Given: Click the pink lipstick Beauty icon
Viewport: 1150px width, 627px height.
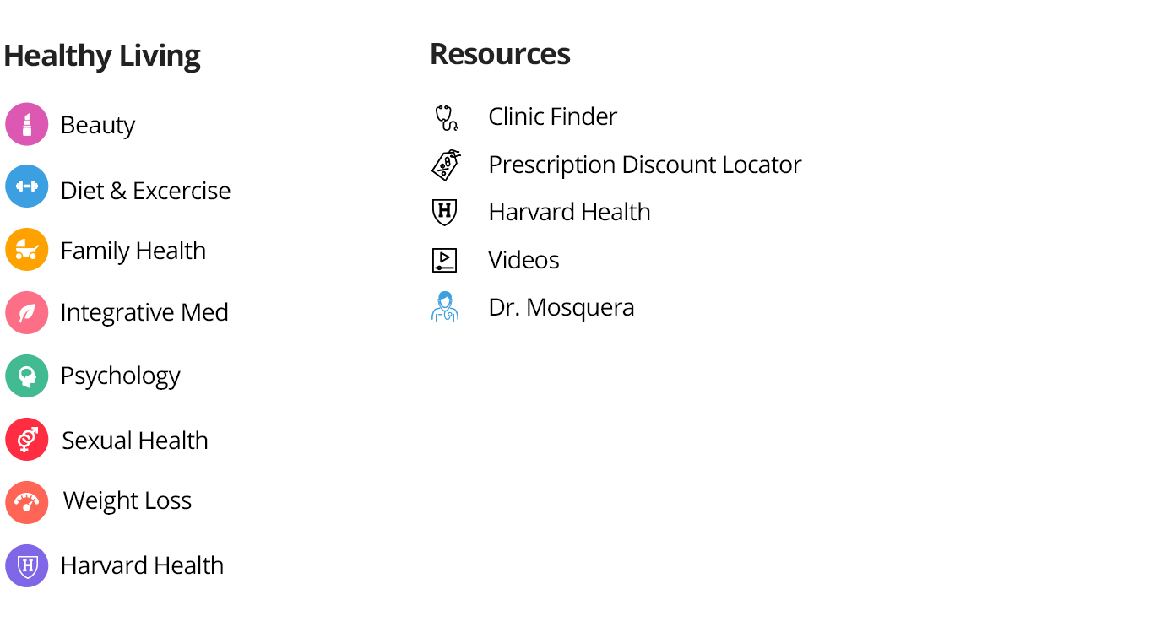Looking at the screenshot, I should coord(27,124).
